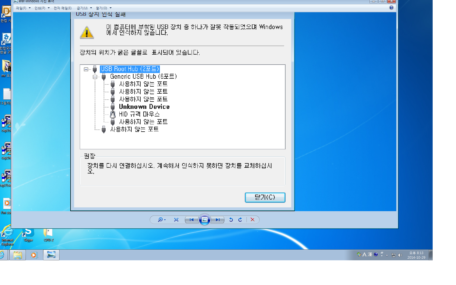The height and width of the screenshot is (285, 456).
Task: Click the IME help tray icon
Action: tap(376, 255)
